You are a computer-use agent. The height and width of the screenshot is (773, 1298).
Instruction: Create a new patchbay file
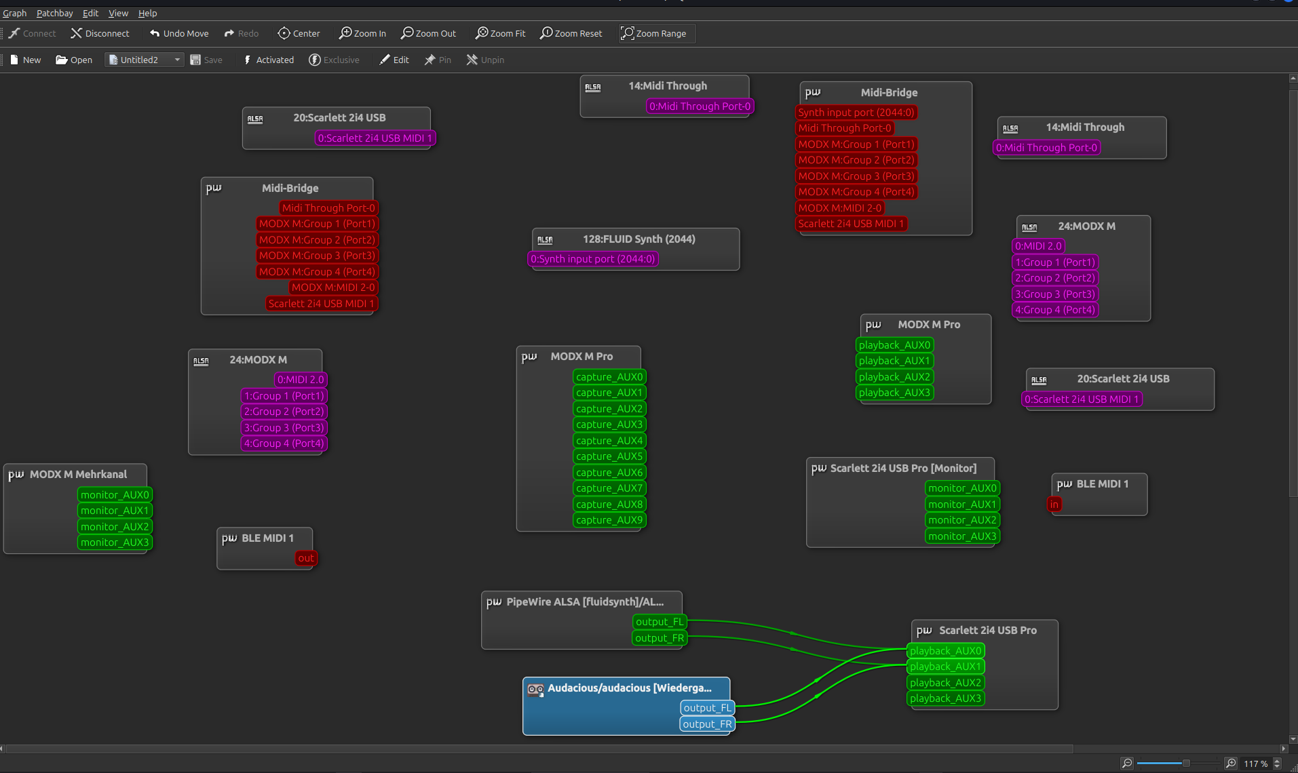[x=25, y=60]
